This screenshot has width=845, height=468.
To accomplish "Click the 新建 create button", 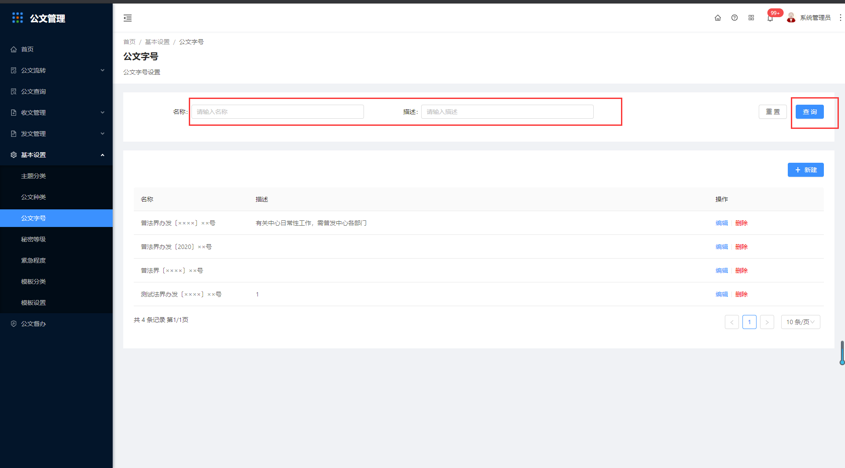I will point(806,170).
